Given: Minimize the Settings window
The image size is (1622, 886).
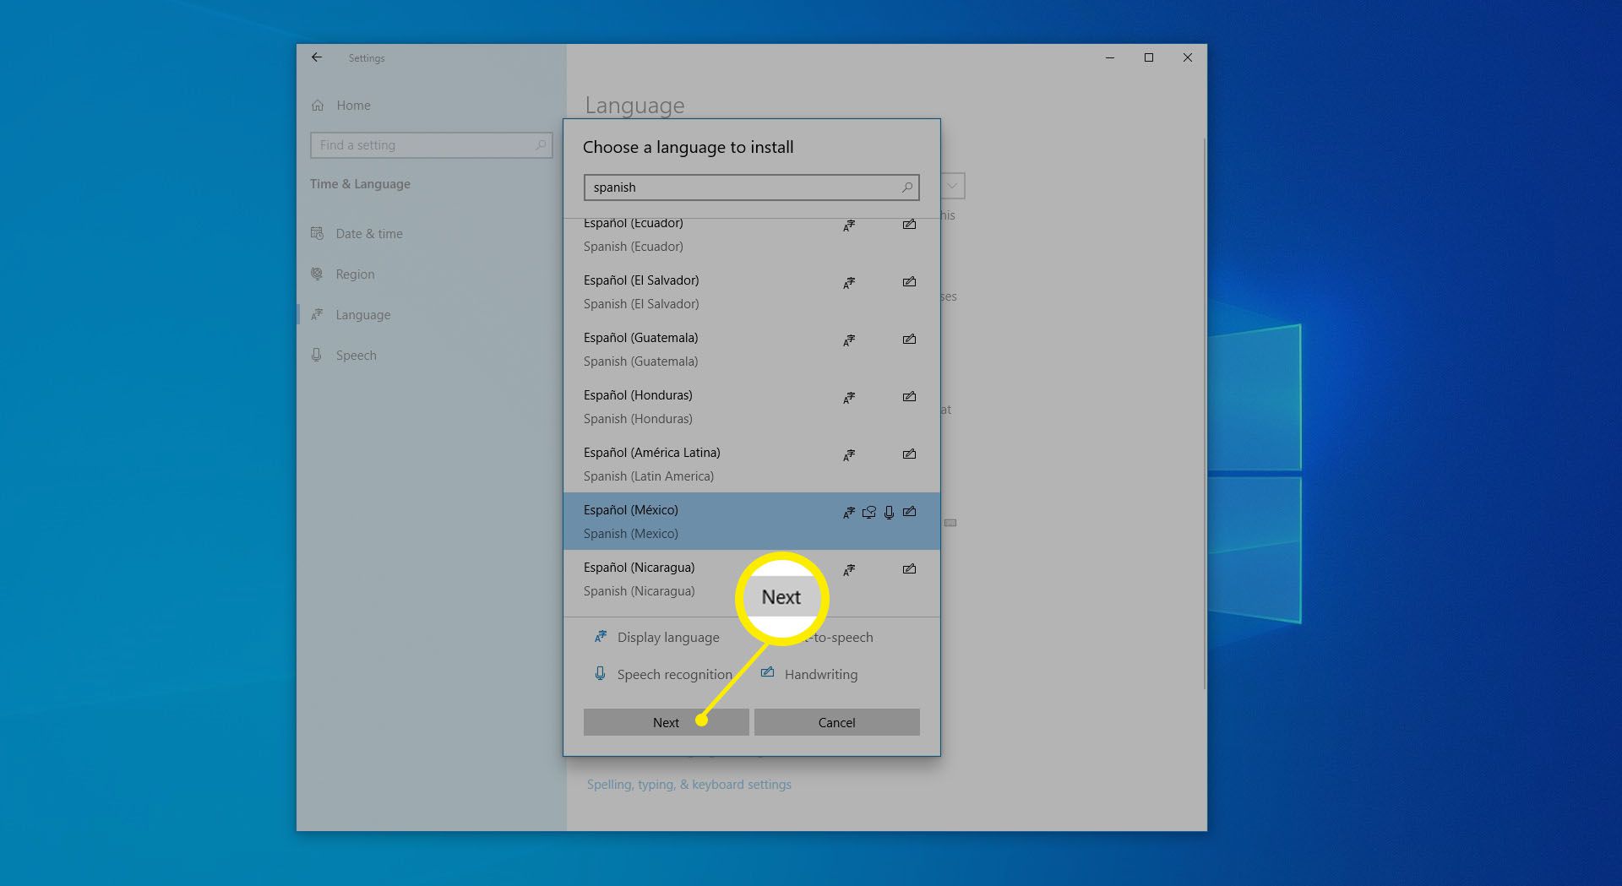Looking at the screenshot, I should 1110,57.
